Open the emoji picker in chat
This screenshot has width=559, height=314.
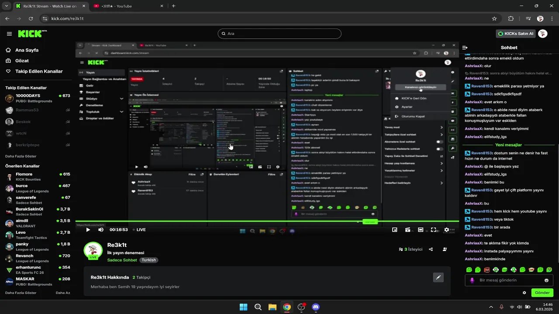click(x=546, y=280)
